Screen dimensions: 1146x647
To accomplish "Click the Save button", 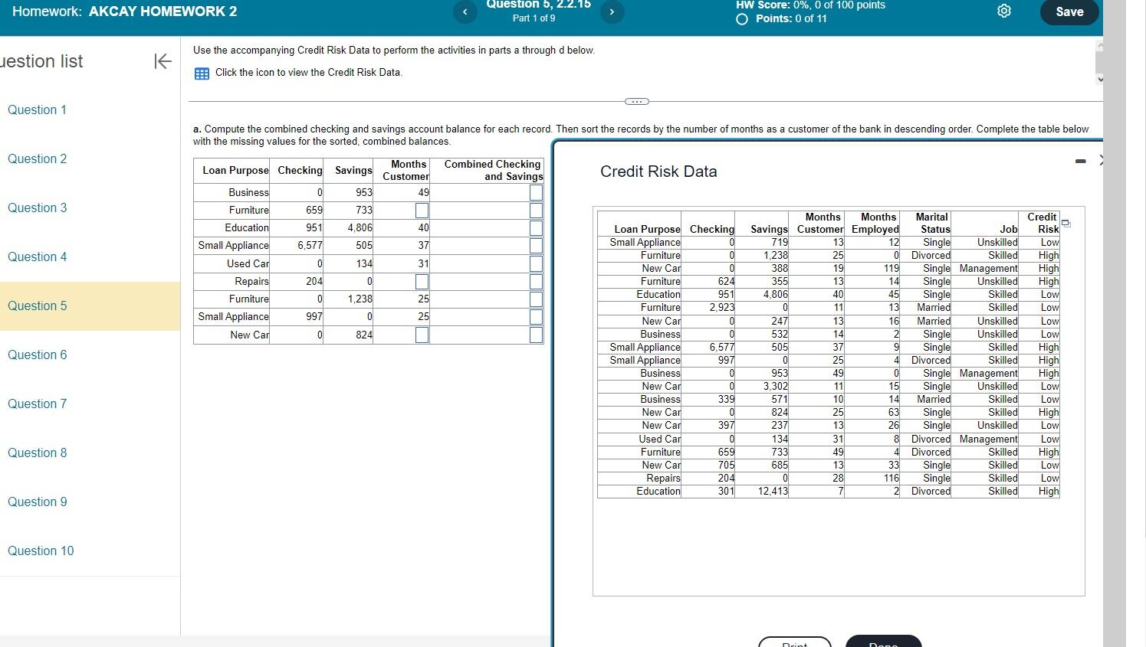I will (1069, 12).
